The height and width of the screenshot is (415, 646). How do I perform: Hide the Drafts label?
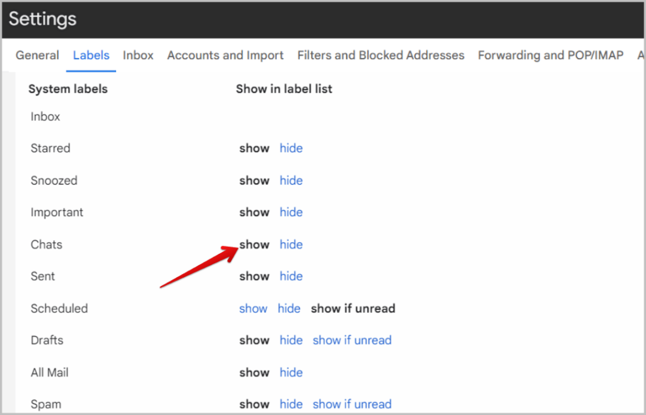click(291, 341)
